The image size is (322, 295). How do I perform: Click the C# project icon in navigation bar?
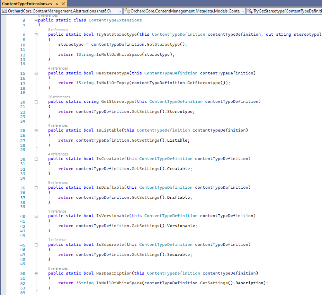coord(5,11)
